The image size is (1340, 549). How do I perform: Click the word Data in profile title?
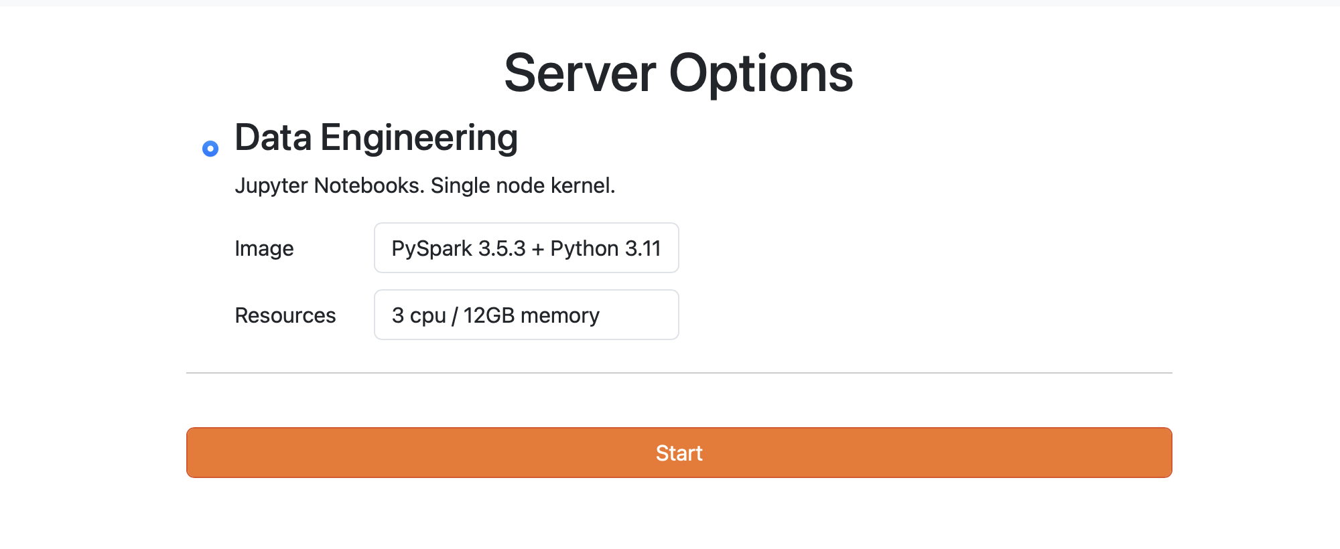[x=273, y=138]
